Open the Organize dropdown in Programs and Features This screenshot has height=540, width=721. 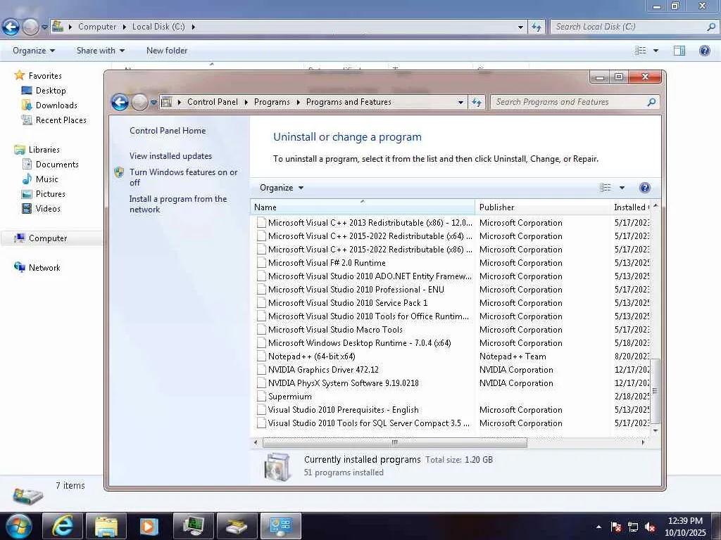(282, 187)
